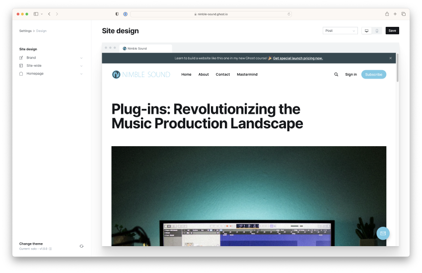
Task: Switch to mobile preview mode
Action: (377, 31)
